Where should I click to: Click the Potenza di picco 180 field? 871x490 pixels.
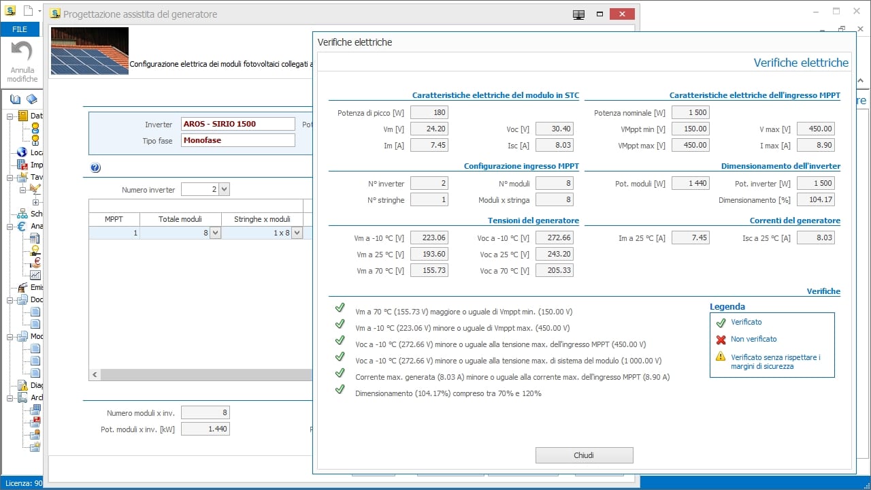click(x=429, y=112)
